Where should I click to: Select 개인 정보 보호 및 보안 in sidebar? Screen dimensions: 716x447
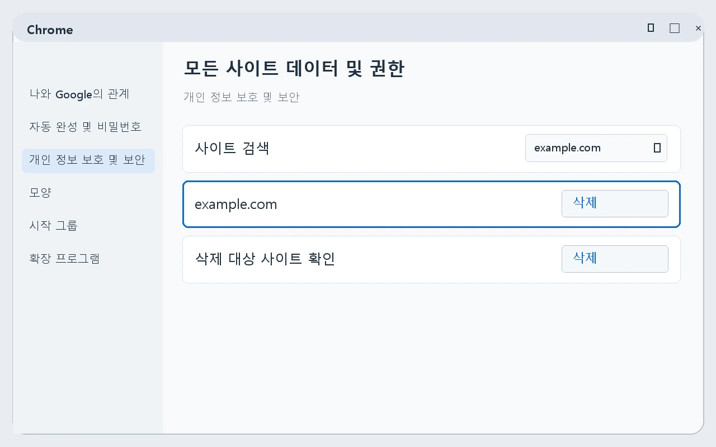88,160
